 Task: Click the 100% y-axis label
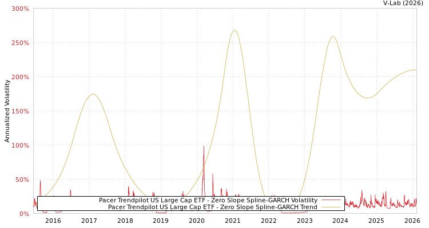20,146
